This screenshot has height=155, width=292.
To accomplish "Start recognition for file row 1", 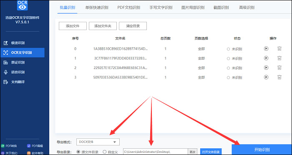I will (266, 58).
